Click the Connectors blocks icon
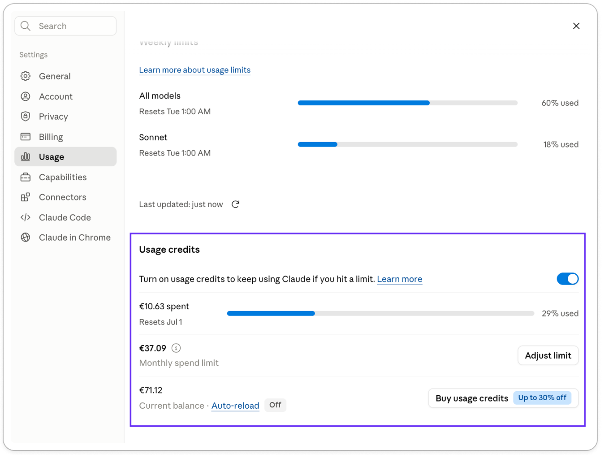Screen dimensions: 602x455 (26, 197)
